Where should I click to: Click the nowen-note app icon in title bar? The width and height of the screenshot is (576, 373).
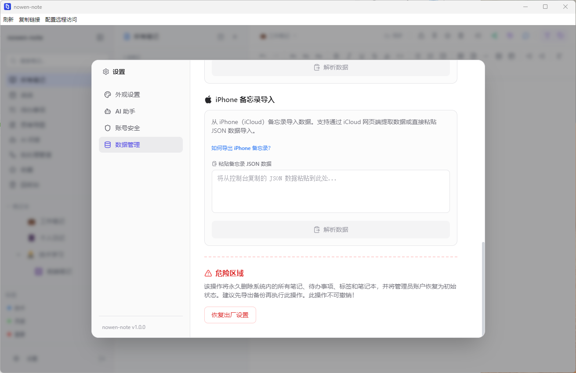click(x=7, y=7)
